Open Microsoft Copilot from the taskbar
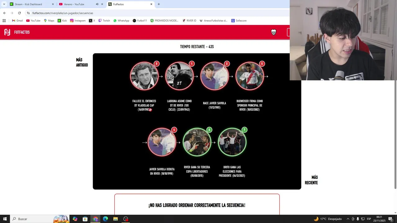Viewport: 397px width, 223px height. [75, 219]
